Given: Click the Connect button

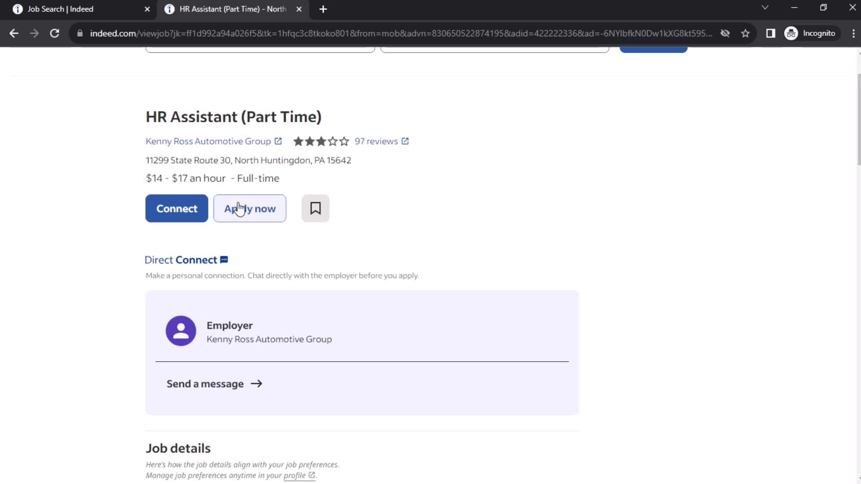Looking at the screenshot, I should pos(176,208).
